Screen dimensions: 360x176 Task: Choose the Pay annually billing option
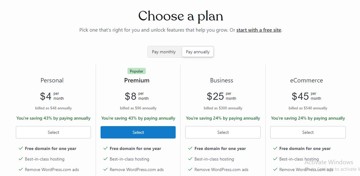(198, 52)
